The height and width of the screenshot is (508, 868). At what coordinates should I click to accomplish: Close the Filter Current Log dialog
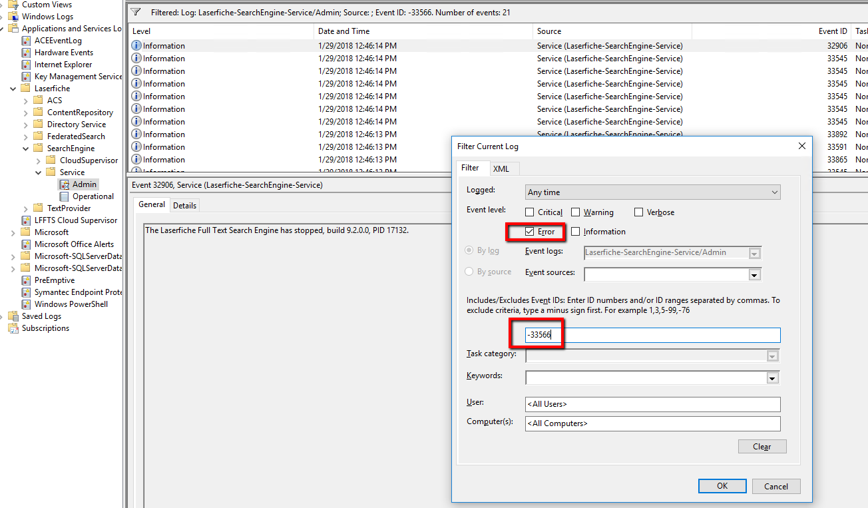point(802,146)
